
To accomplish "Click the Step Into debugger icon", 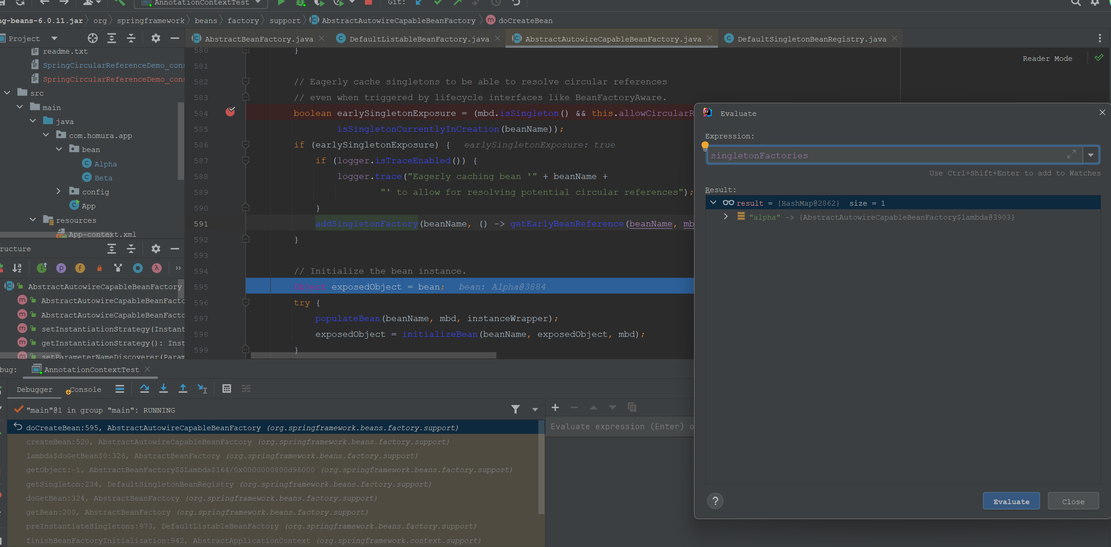I will tap(163, 389).
